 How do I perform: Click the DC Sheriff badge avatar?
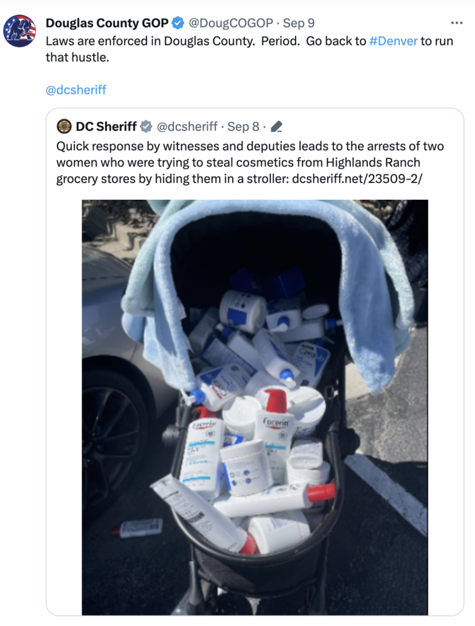[x=64, y=127]
